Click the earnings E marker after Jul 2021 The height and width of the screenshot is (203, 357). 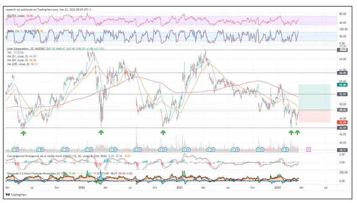tap(234, 150)
